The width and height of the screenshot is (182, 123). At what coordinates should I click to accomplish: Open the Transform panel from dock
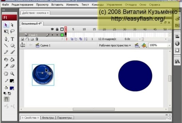pyautogui.click(x=177, y=51)
